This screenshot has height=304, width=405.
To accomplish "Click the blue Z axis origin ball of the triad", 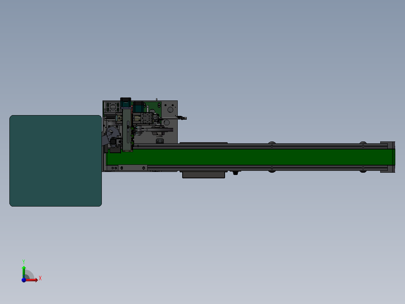I will [24, 280].
